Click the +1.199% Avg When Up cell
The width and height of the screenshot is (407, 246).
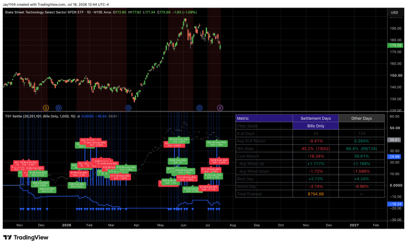click(362, 164)
